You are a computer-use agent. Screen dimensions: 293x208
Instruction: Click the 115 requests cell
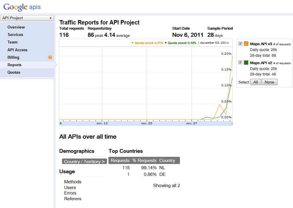coord(126,167)
